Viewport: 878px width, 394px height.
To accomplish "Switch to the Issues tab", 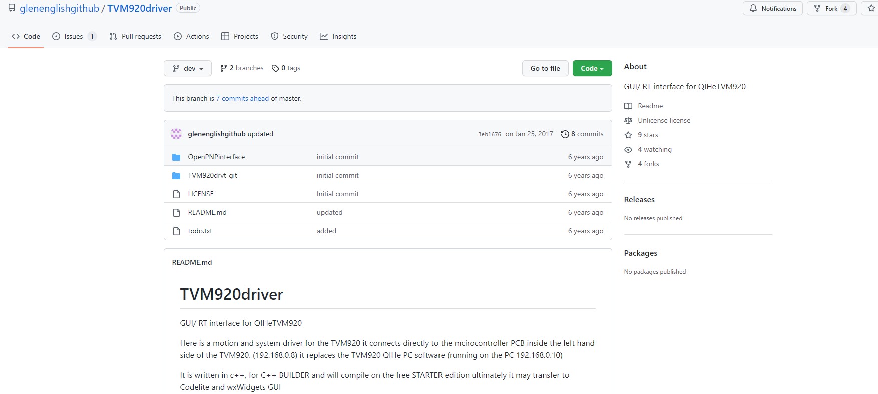I will (74, 36).
